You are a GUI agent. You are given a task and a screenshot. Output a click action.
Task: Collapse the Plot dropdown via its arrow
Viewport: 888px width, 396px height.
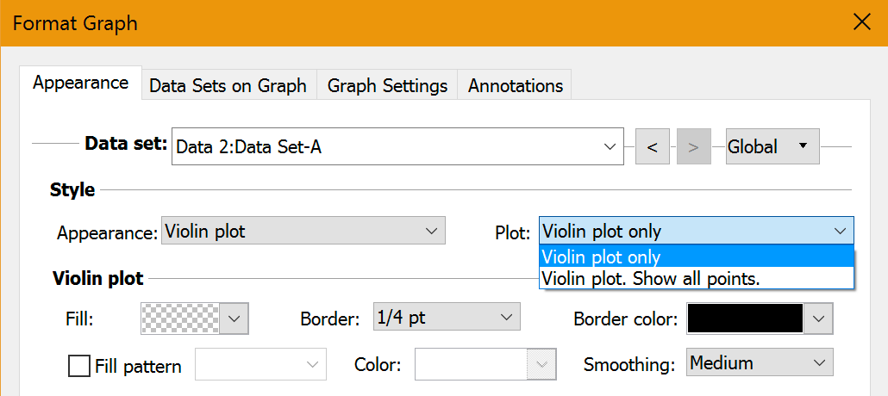[840, 231]
